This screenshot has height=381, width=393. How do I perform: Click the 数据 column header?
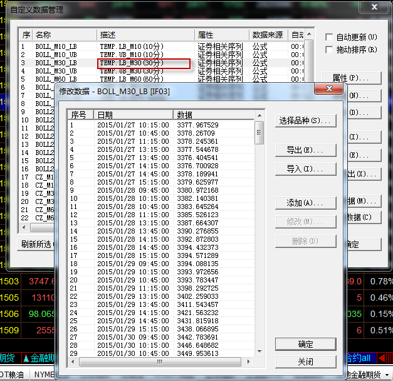(212, 115)
